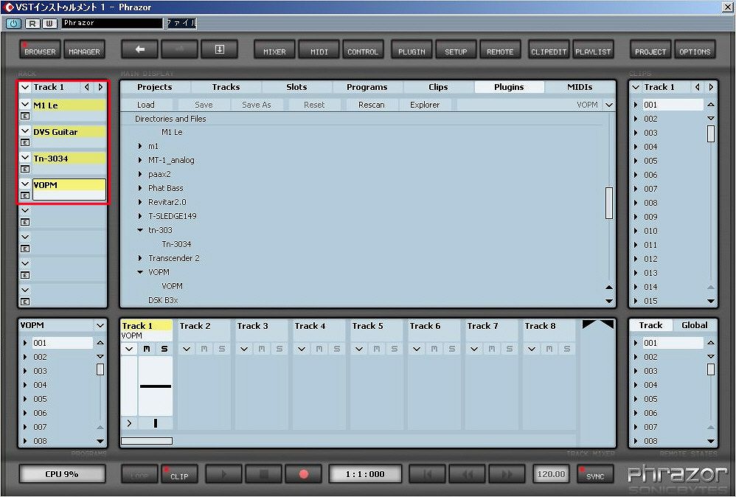Click the track mixer horizontal scrollbar
The height and width of the screenshot is (497, 736).
pos(147,441)
